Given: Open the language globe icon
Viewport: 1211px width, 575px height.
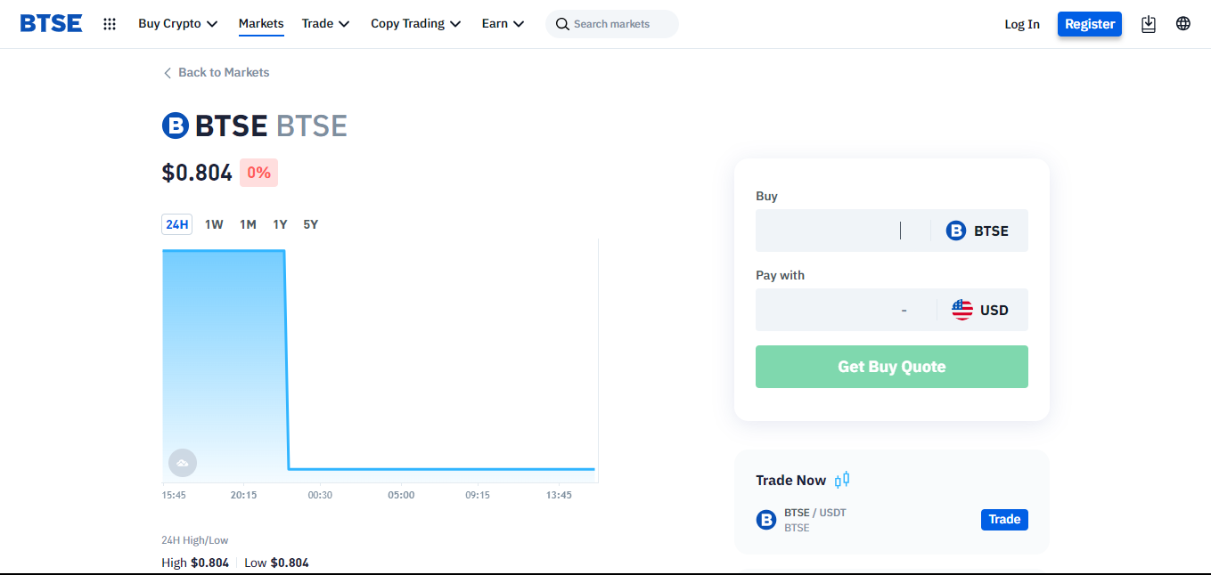Looking at the screenshot, I should [x=1183, y=24].
